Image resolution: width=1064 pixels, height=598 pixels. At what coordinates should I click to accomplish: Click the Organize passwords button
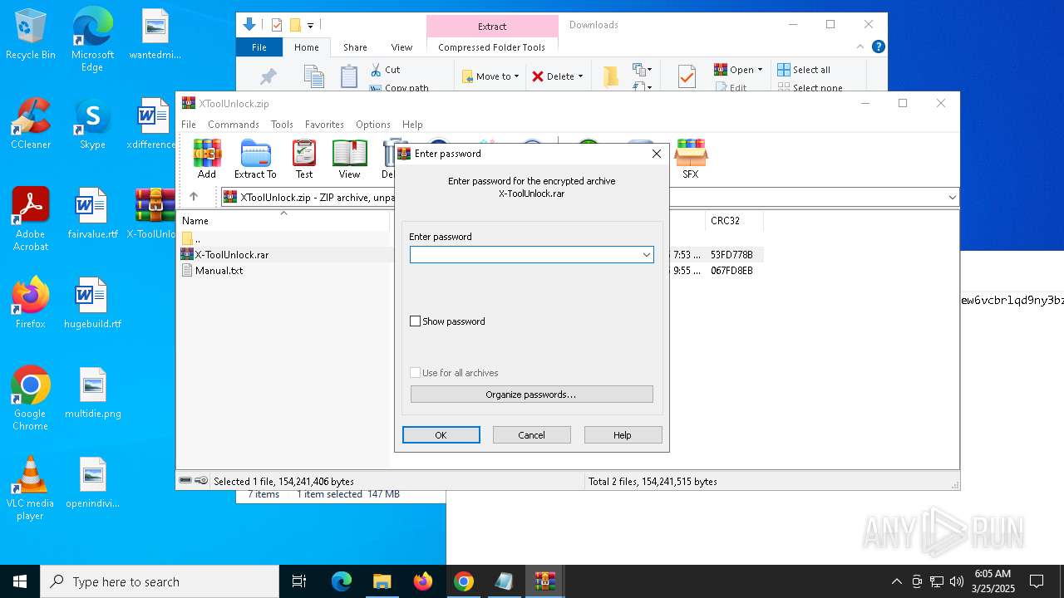pos(532,395)
